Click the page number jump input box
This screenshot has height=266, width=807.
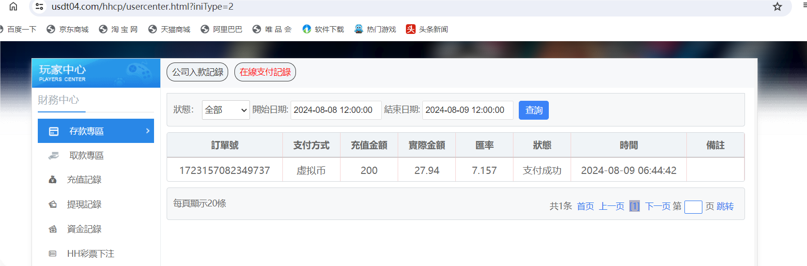[693, 207]
